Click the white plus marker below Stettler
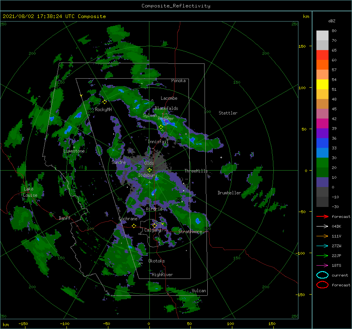Image resolution: width=352 pixels, height=329 pixels. [221, 157]
